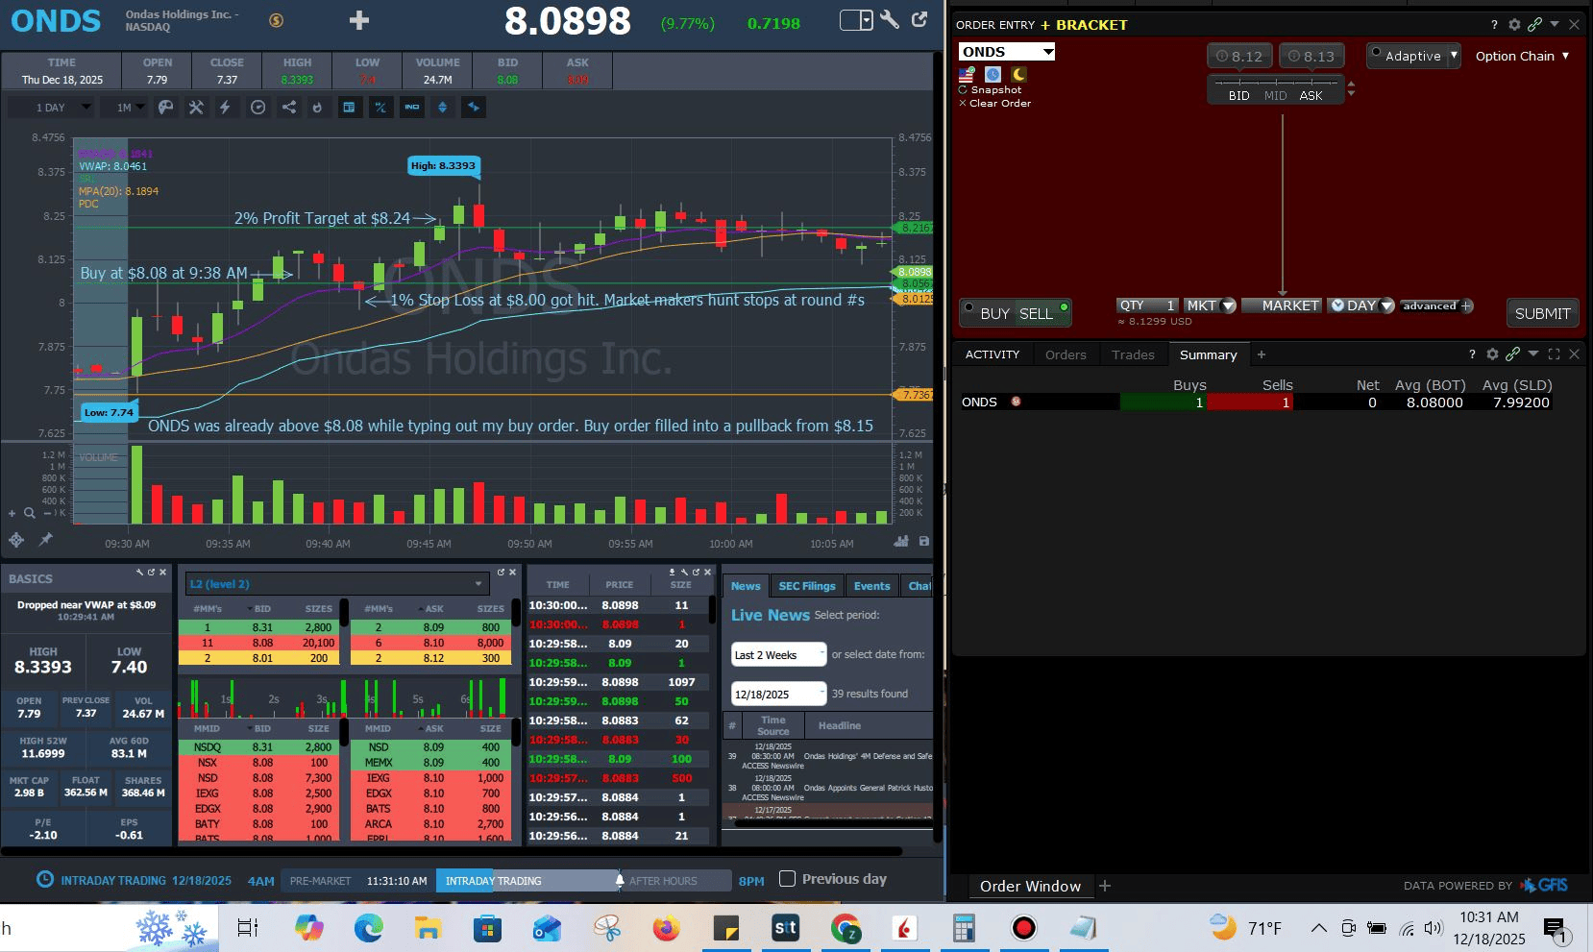
Task: Open Firefox from the taskbar
Action: click(x=666, y=928)
